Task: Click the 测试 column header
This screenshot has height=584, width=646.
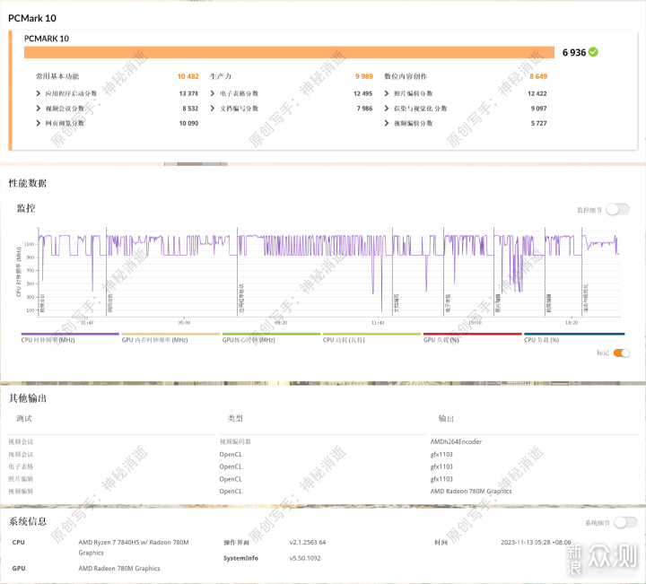Action: tap(24, 418)
